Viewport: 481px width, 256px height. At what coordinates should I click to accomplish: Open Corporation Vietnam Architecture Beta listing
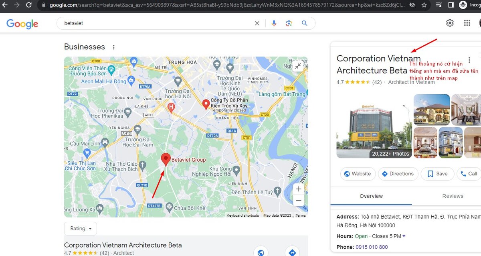pyautogui.click(x=123, y=245)
